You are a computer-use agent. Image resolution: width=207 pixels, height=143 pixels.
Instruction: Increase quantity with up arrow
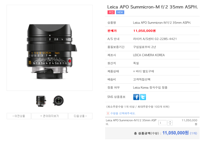click(x=170, y=122)
